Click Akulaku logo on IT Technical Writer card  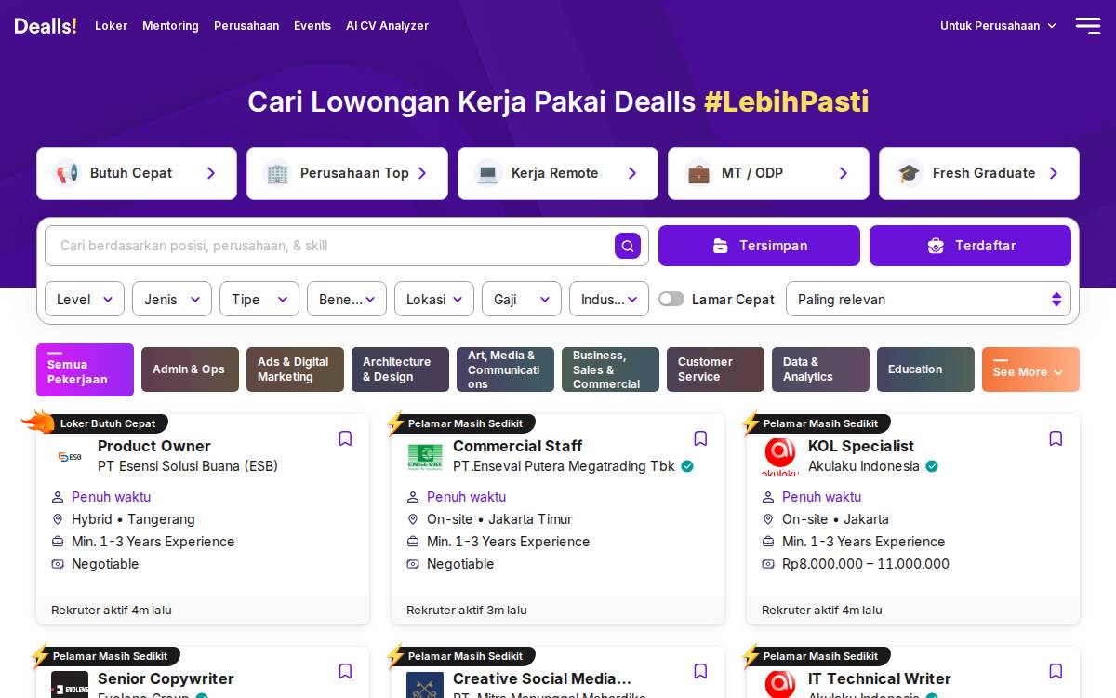coord(780,685)
